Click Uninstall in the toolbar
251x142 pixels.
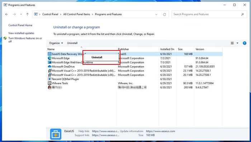coord(72,43)
